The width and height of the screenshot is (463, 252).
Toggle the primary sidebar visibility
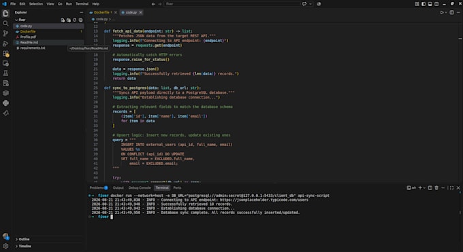click(x=424, y=4)
